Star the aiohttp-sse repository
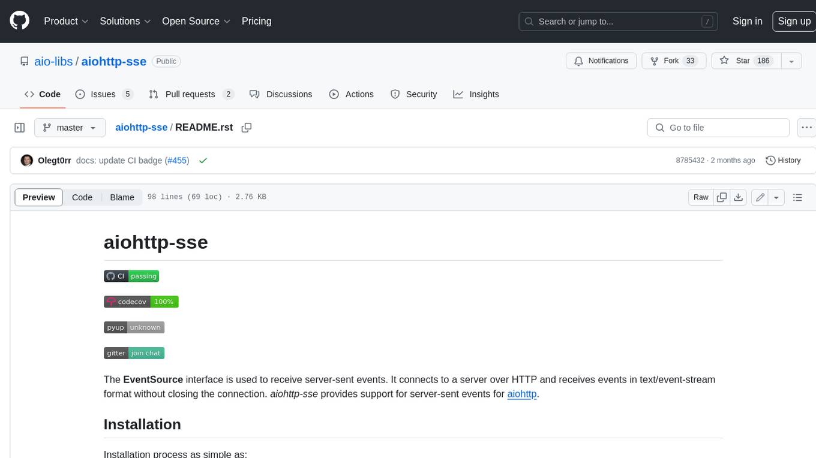This screenshot has width=816, height=458. [x=746, y=61]
